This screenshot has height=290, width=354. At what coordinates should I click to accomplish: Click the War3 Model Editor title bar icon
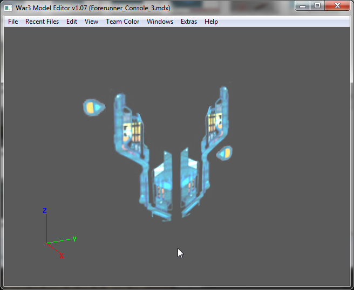8,8
